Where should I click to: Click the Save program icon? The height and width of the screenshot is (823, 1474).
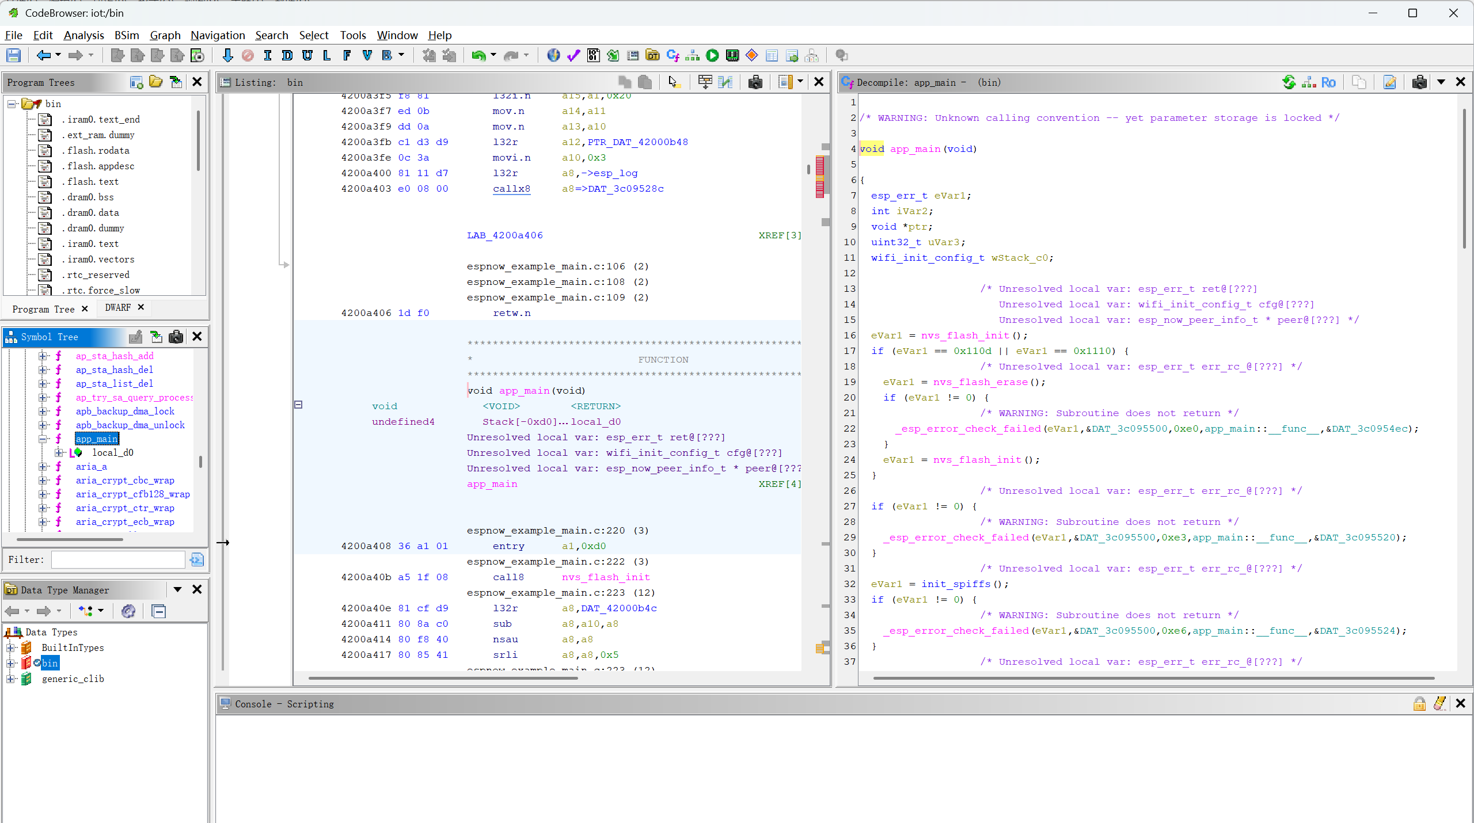[13, 56]
